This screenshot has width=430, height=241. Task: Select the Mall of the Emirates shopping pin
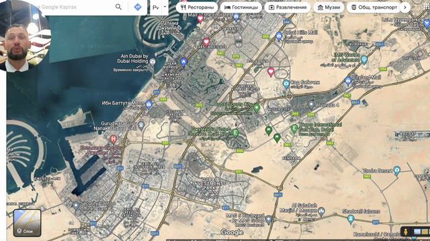click(236, 17)
